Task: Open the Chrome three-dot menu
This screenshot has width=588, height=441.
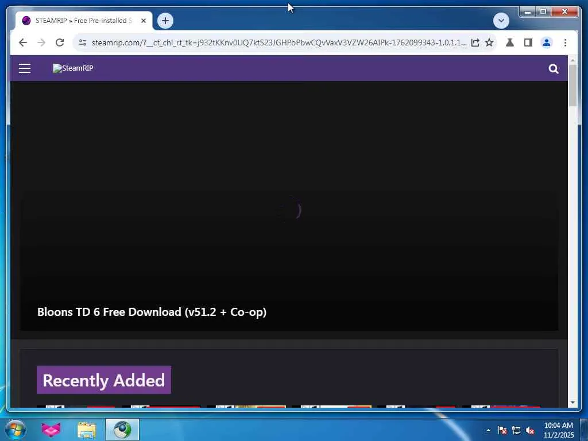Action: 565,42
